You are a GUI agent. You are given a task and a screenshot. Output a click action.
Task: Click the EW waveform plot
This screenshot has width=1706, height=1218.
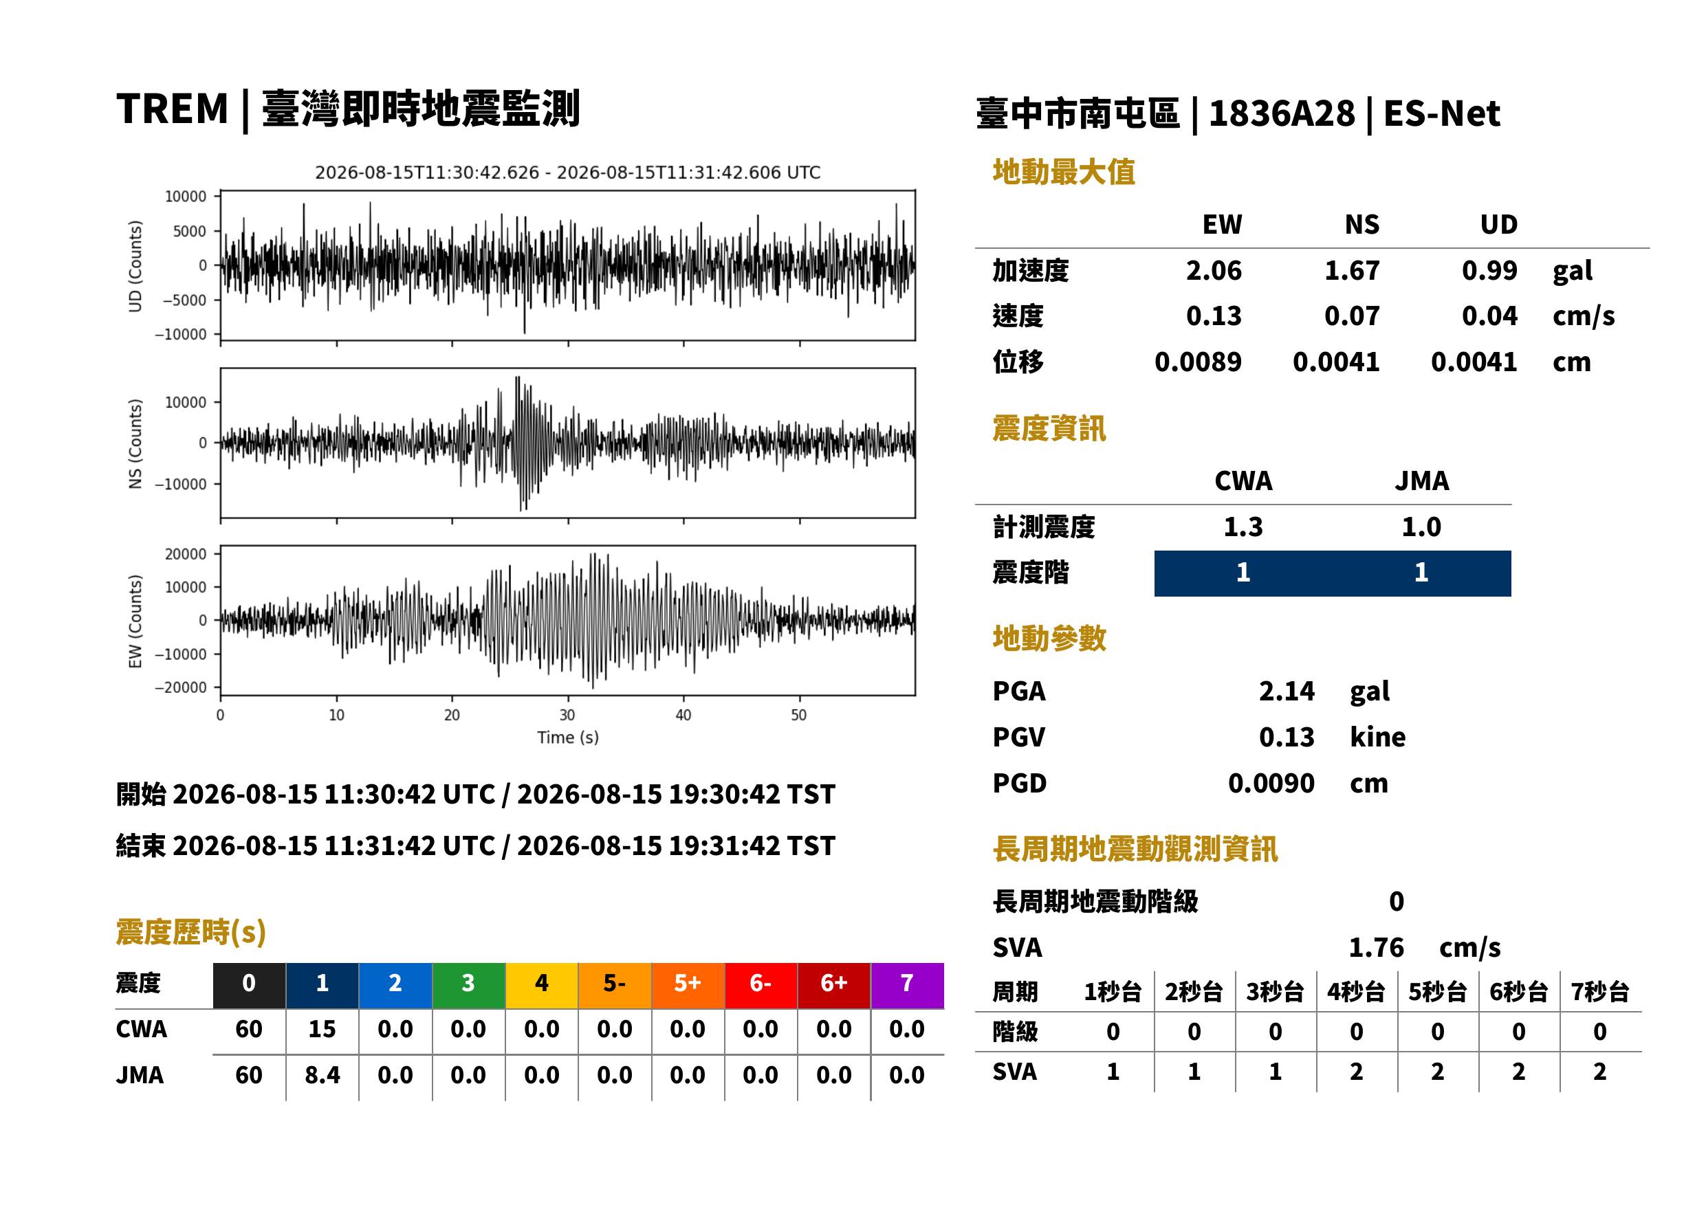click(567, 620)
